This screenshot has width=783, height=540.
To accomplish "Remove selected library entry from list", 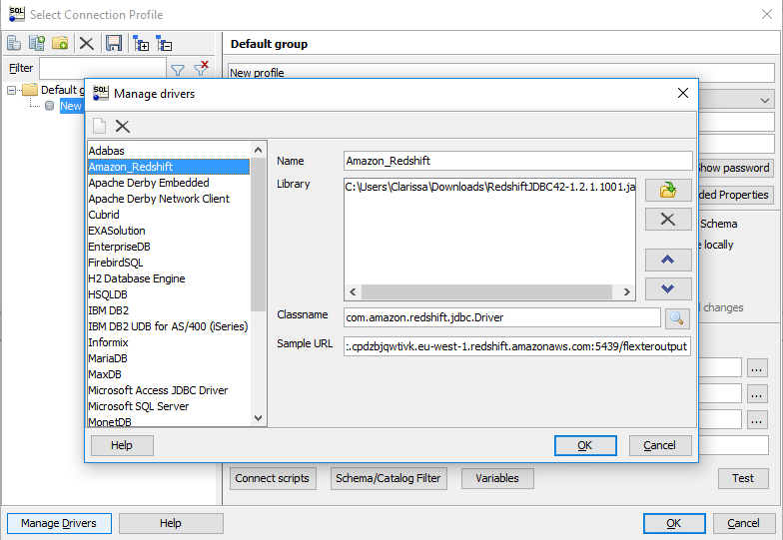I will click(668, 220).
